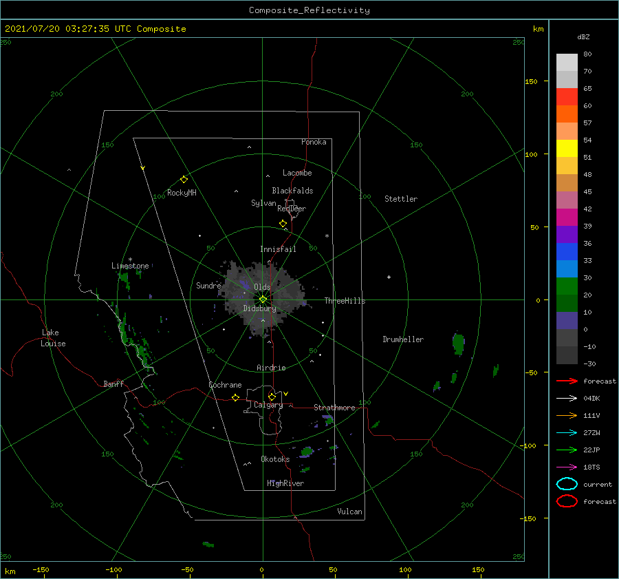Viewport: 619px width, 579px height.
Task: Click the Olds label
Action: (262, 287)
